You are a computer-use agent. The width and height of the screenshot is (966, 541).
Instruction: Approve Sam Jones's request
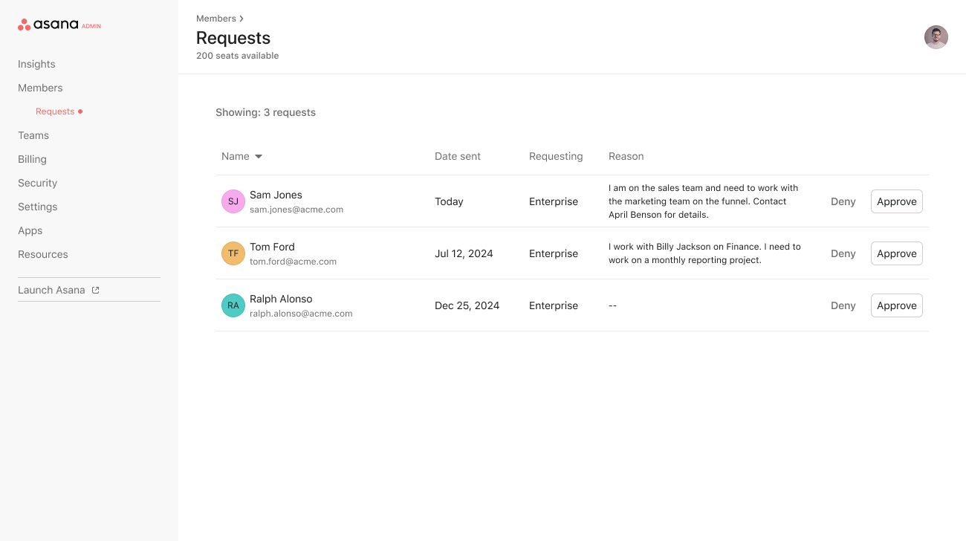[896, 201]
